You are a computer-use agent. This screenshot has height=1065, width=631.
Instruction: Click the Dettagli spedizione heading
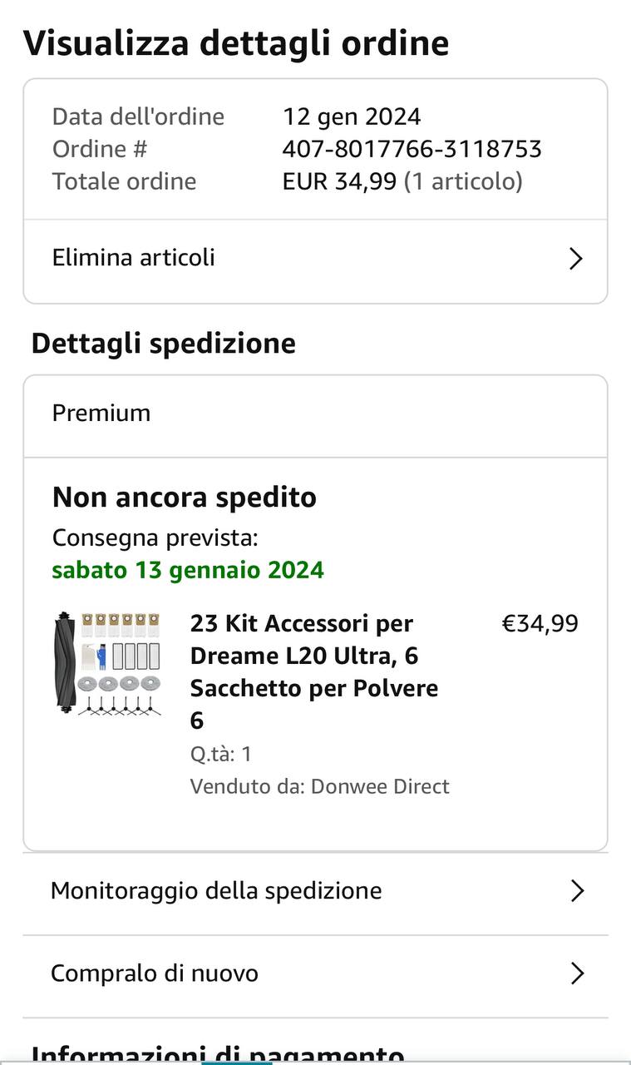tap(164, 344)
